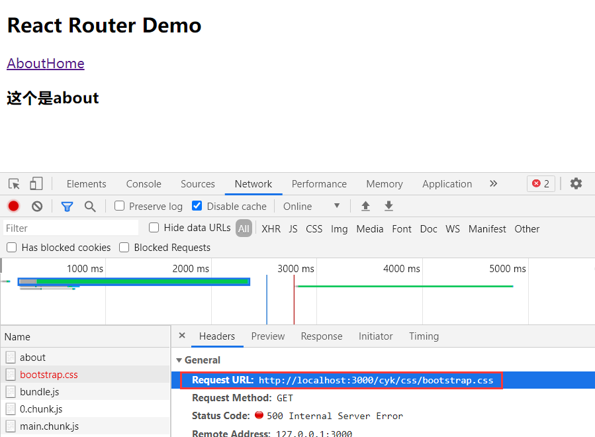
Task: Filter requests by WS
Action: click(x=453, y=229)
